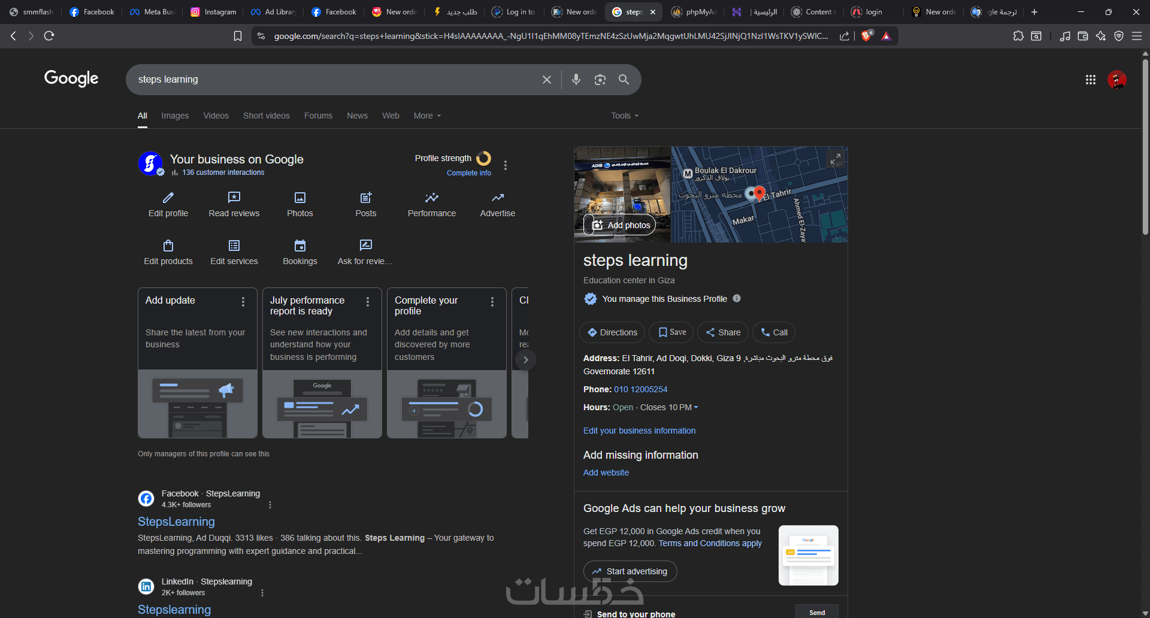Image resolution: width=1150 pixels, height=618 pixels.
Task: Expand the More search filters menu
Action: (x=427, y=116)
